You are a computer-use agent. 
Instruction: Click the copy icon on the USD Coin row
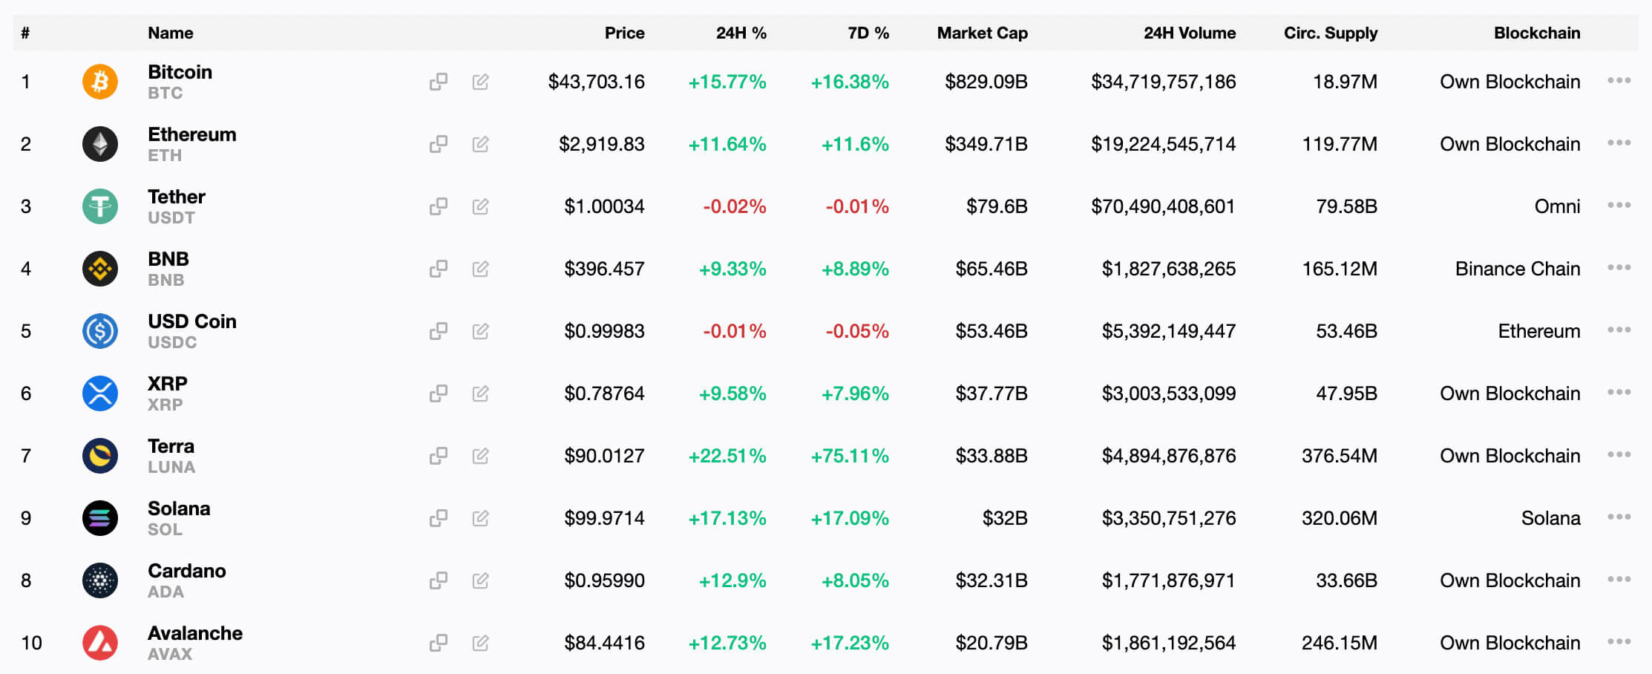439,331
